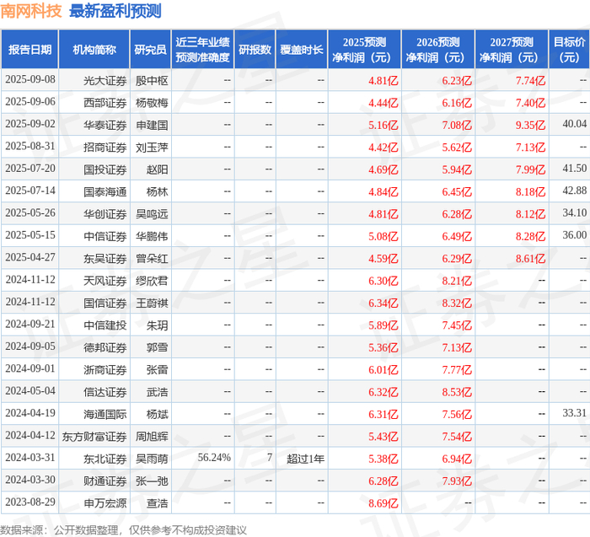Screen dimensions: 590x537
Task: Click the 覆盖时长 column header
Action: pyautogui.click(x=302, y=50)
